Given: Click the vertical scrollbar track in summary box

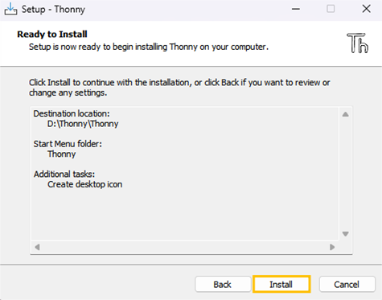Looking at the screenshot, I should 346,175.
